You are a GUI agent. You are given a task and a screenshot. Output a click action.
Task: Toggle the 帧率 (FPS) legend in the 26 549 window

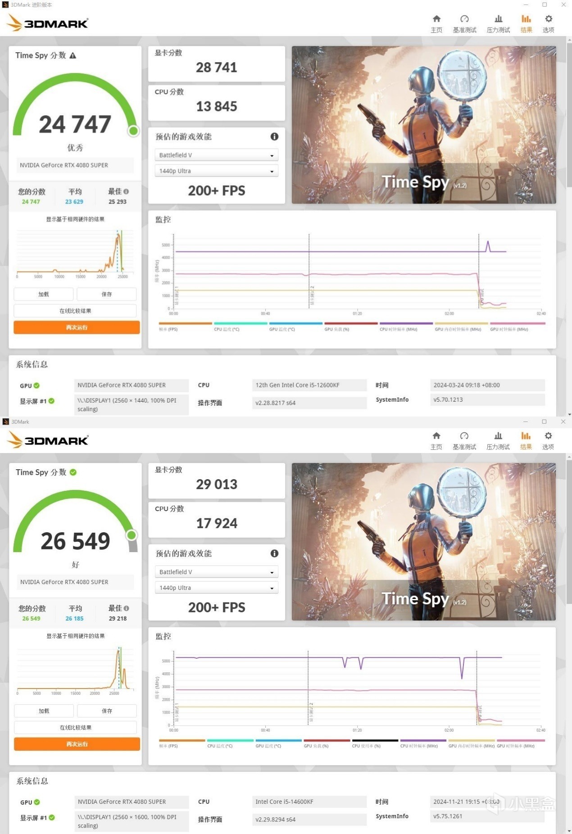tap(182, 743)
